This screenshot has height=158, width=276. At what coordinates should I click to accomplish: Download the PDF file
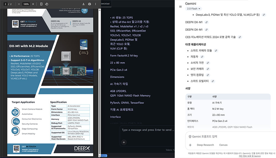[83, 4]
